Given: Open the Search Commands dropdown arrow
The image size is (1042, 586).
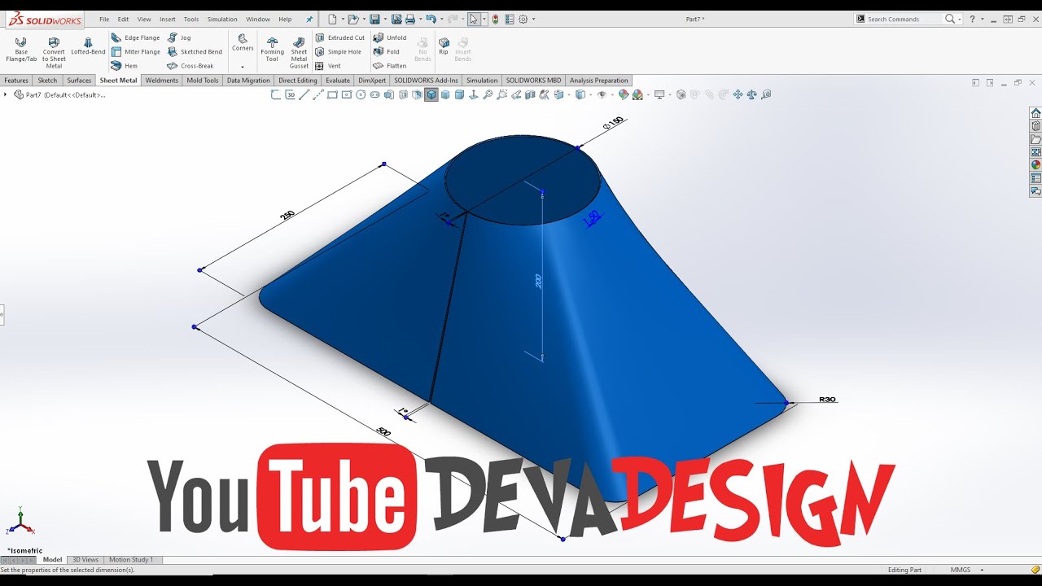Looking at the screenshot, I should [x=961, y=19].
